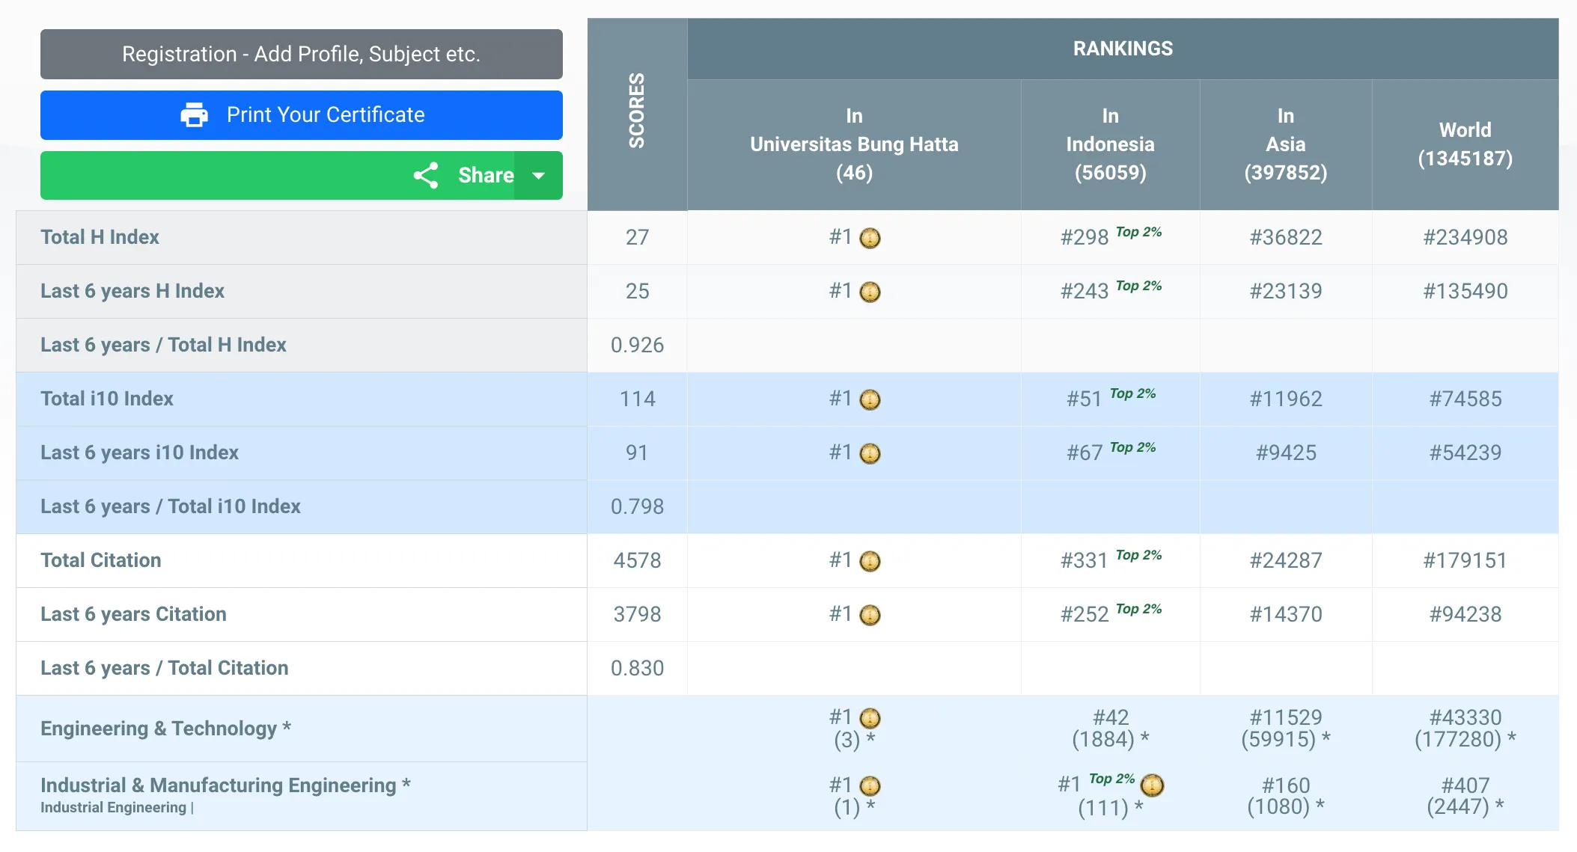Click gold medal icon in Total H Index row
This screenshot has width=1577, height=852.
point(870,239)
